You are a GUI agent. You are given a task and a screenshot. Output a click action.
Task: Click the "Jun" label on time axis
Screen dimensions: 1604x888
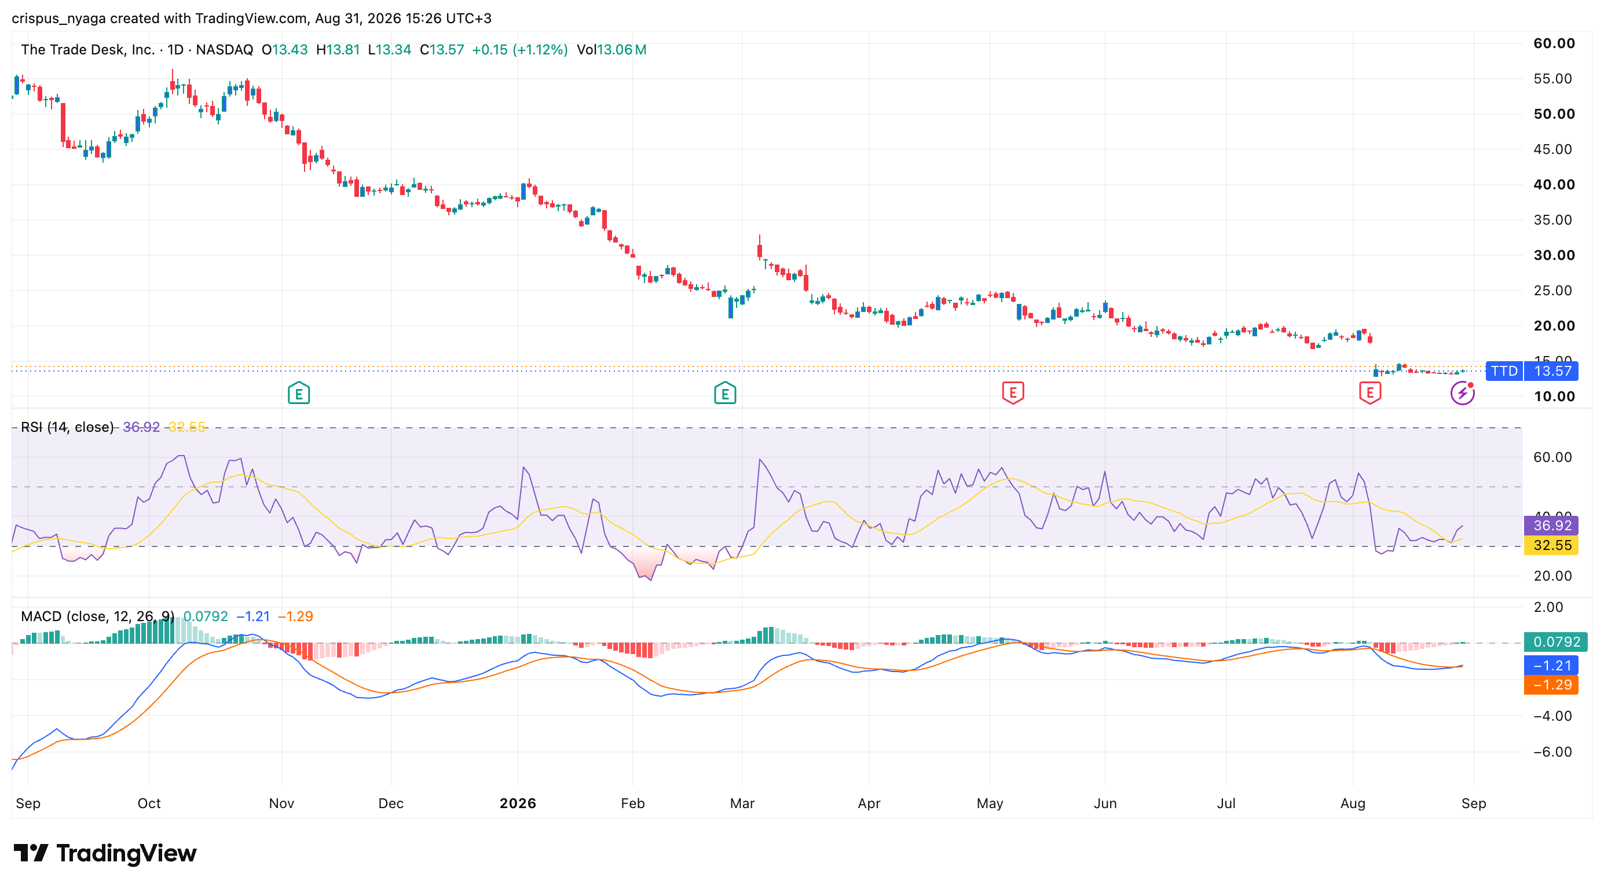[1105, 804]
